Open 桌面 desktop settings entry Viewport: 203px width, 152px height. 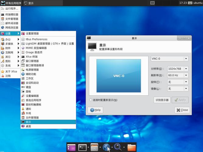(x=48, y=126)
